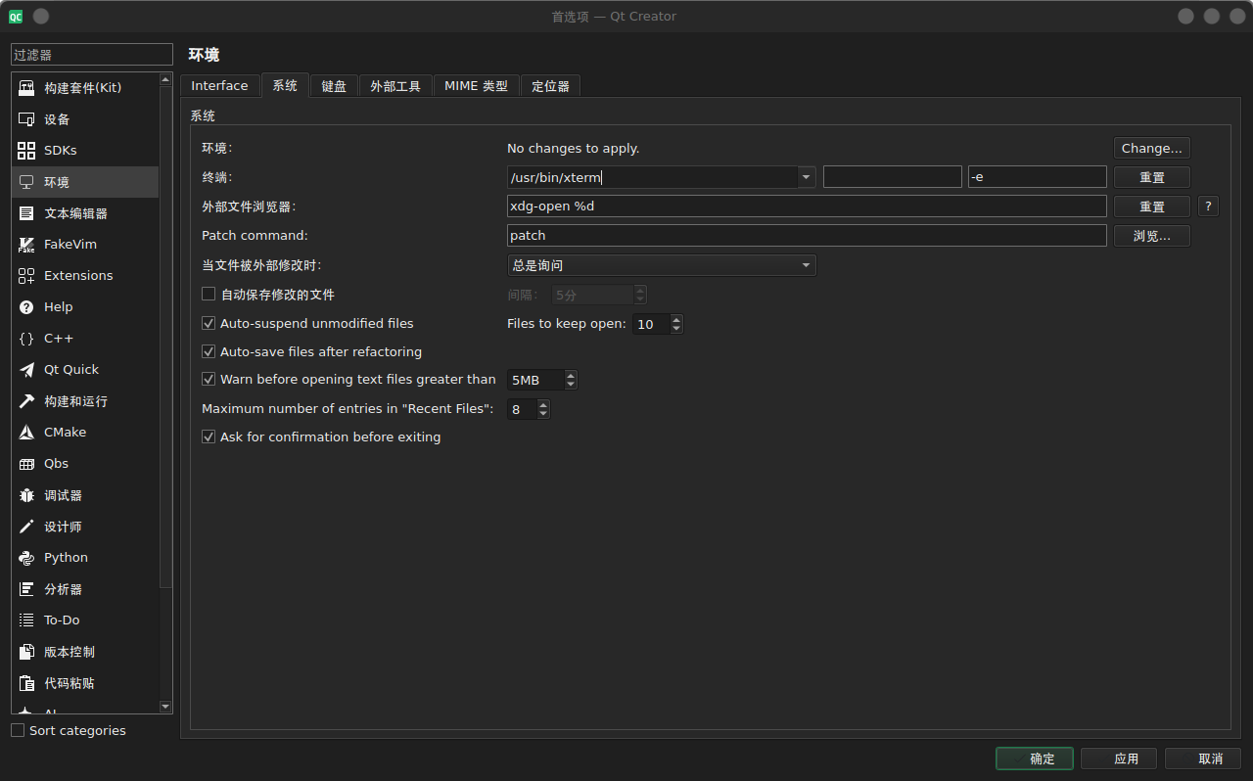Click the 取消 Cancel button
Viewport: 1253px width, 781px height.
(x=1203, y=758)
